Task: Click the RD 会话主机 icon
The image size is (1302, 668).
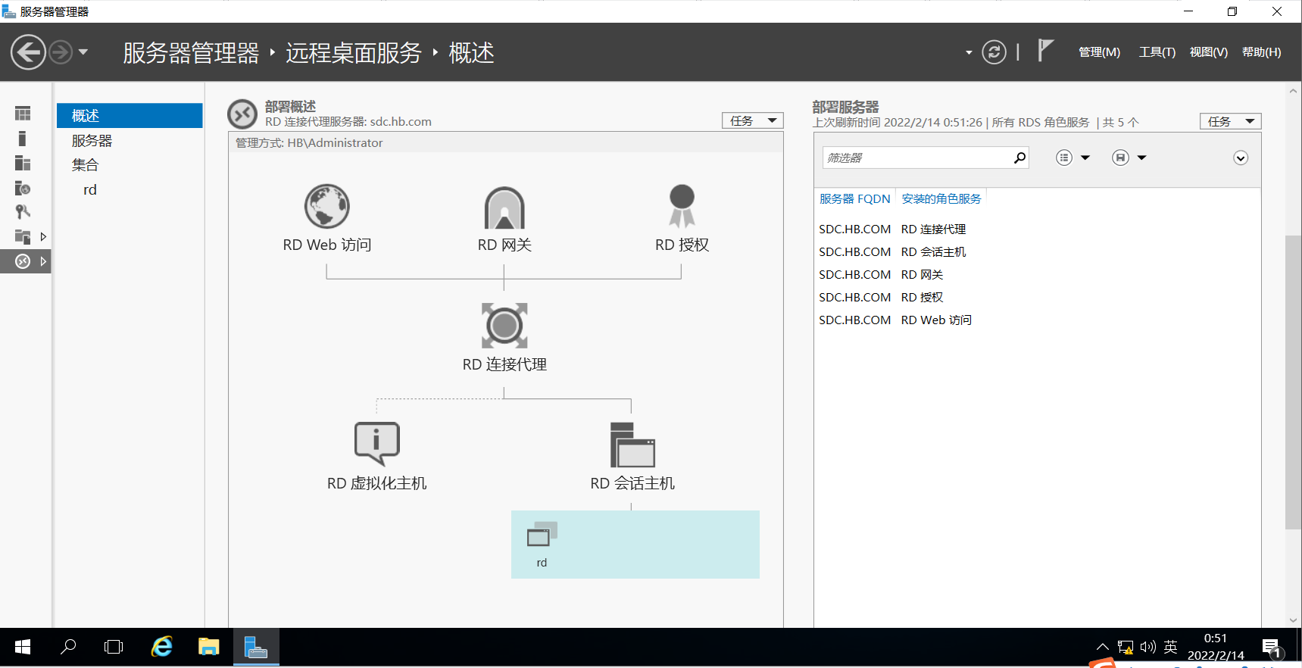Action: (632, 445)
